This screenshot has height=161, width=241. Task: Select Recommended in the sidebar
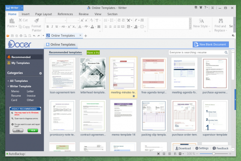pyautogui.click(x=24, y=57)
